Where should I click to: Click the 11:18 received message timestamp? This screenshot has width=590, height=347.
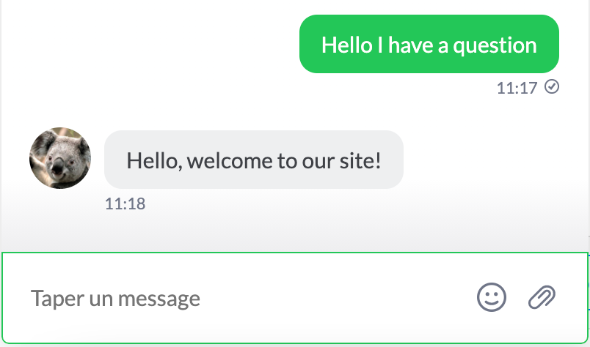click(x=125, y=204)
